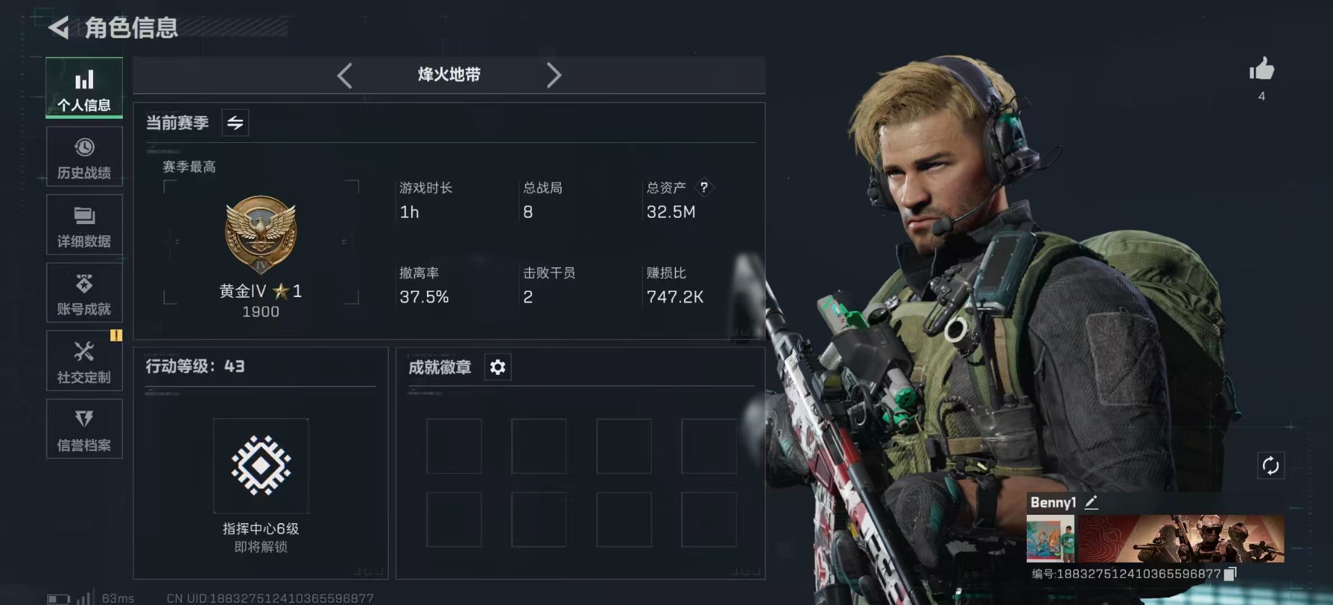Edit the nickname Benny1 with the pencil icon

1091,502
